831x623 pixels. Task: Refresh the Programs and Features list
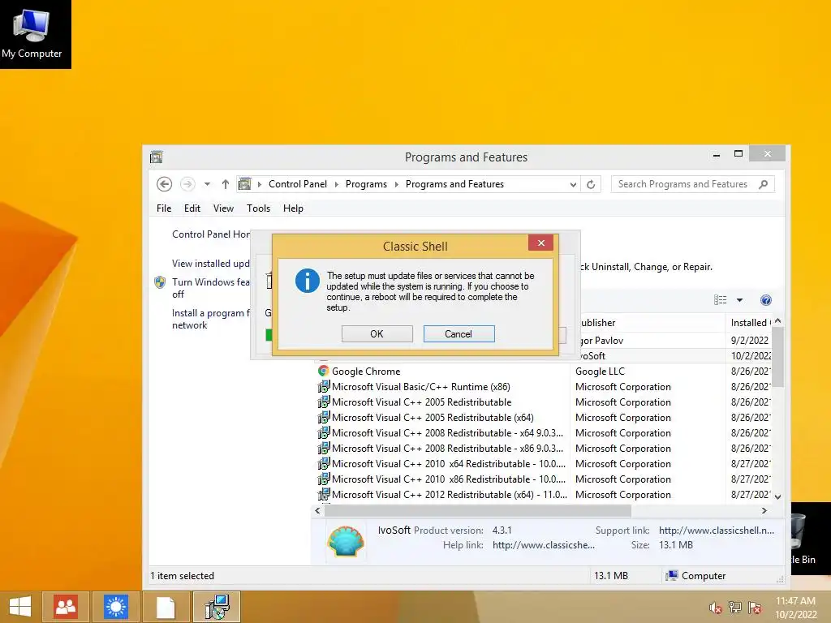click(x=591, y=184)
